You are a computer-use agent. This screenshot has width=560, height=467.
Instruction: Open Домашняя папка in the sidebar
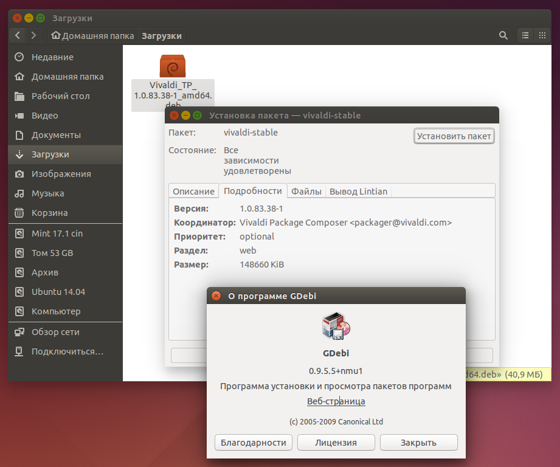pos(65,77)
